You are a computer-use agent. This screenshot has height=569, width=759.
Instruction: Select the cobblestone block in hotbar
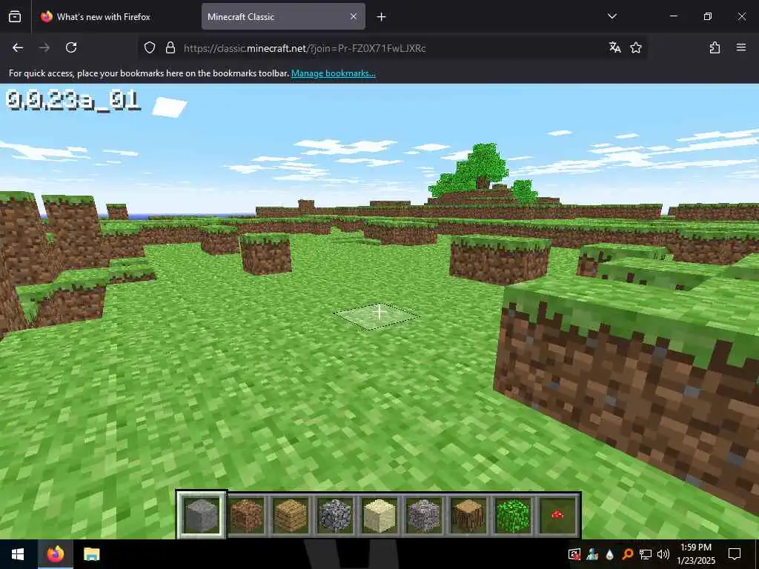335,516
